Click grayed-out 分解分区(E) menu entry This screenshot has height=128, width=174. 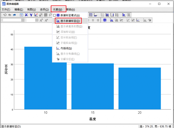click(x=70, y=59)
